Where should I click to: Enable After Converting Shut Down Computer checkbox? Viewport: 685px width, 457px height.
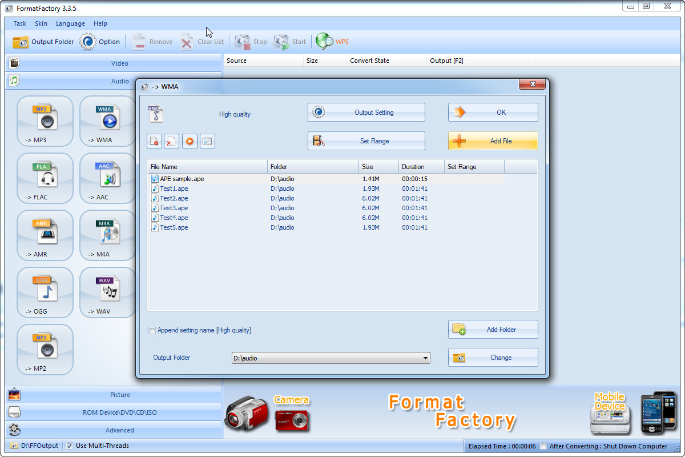[543, 446]
